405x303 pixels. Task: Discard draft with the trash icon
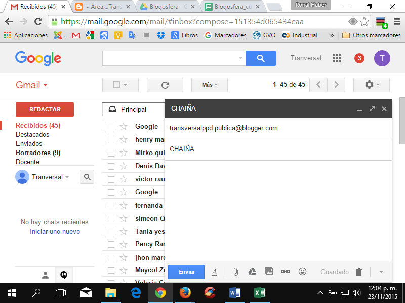[x=359, y=272]
